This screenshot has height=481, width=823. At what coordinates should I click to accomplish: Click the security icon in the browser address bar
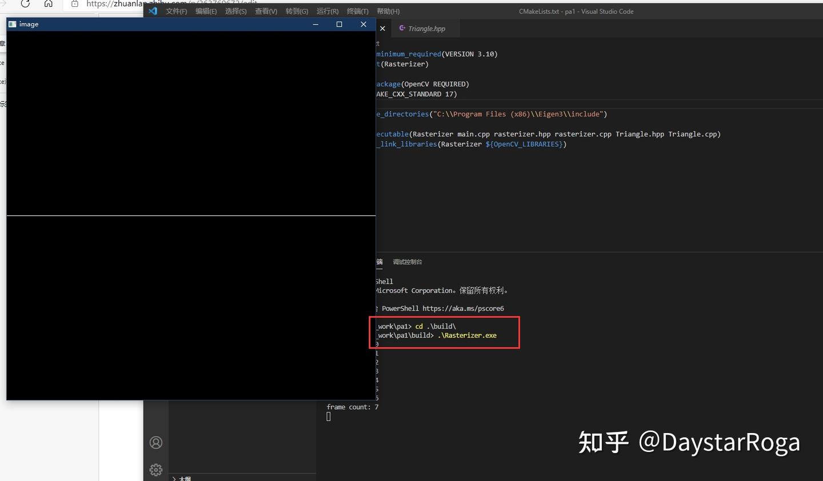pos(74,4)
